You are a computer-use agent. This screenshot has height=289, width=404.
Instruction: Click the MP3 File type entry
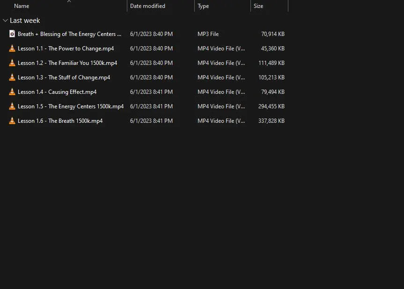coord(208,34)
